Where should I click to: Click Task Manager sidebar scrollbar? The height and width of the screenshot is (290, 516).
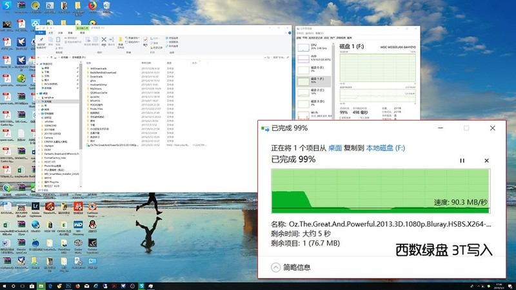coord(333,82)
